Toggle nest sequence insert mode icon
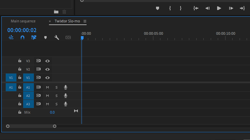250x140 pixels. (11, 37)
